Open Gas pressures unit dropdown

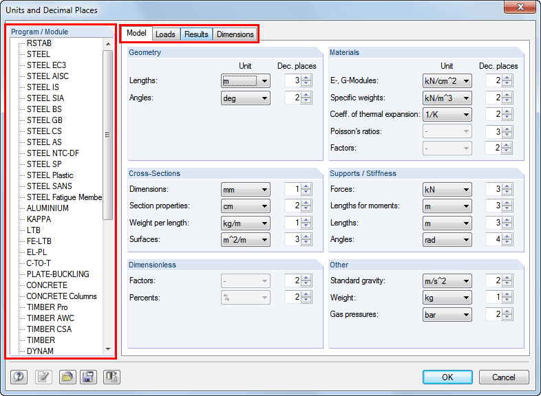447,315
